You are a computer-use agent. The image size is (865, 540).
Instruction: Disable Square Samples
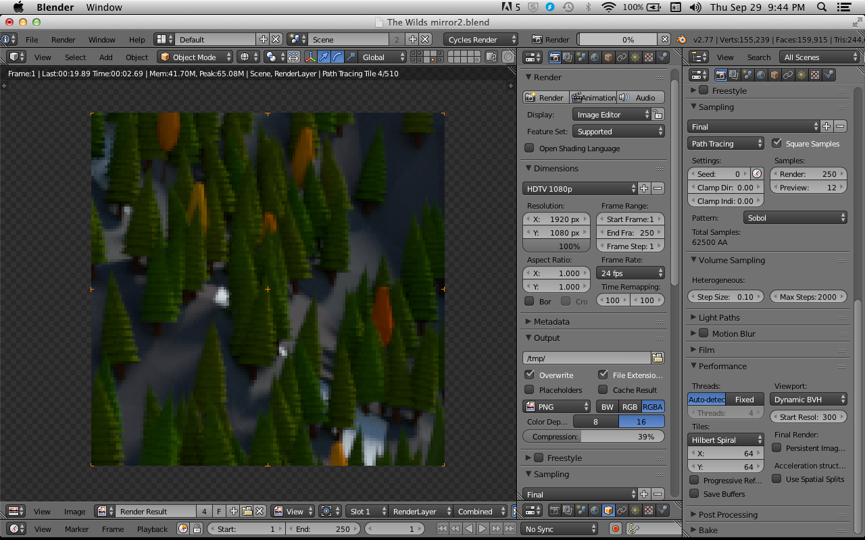(x=776, y=143)
